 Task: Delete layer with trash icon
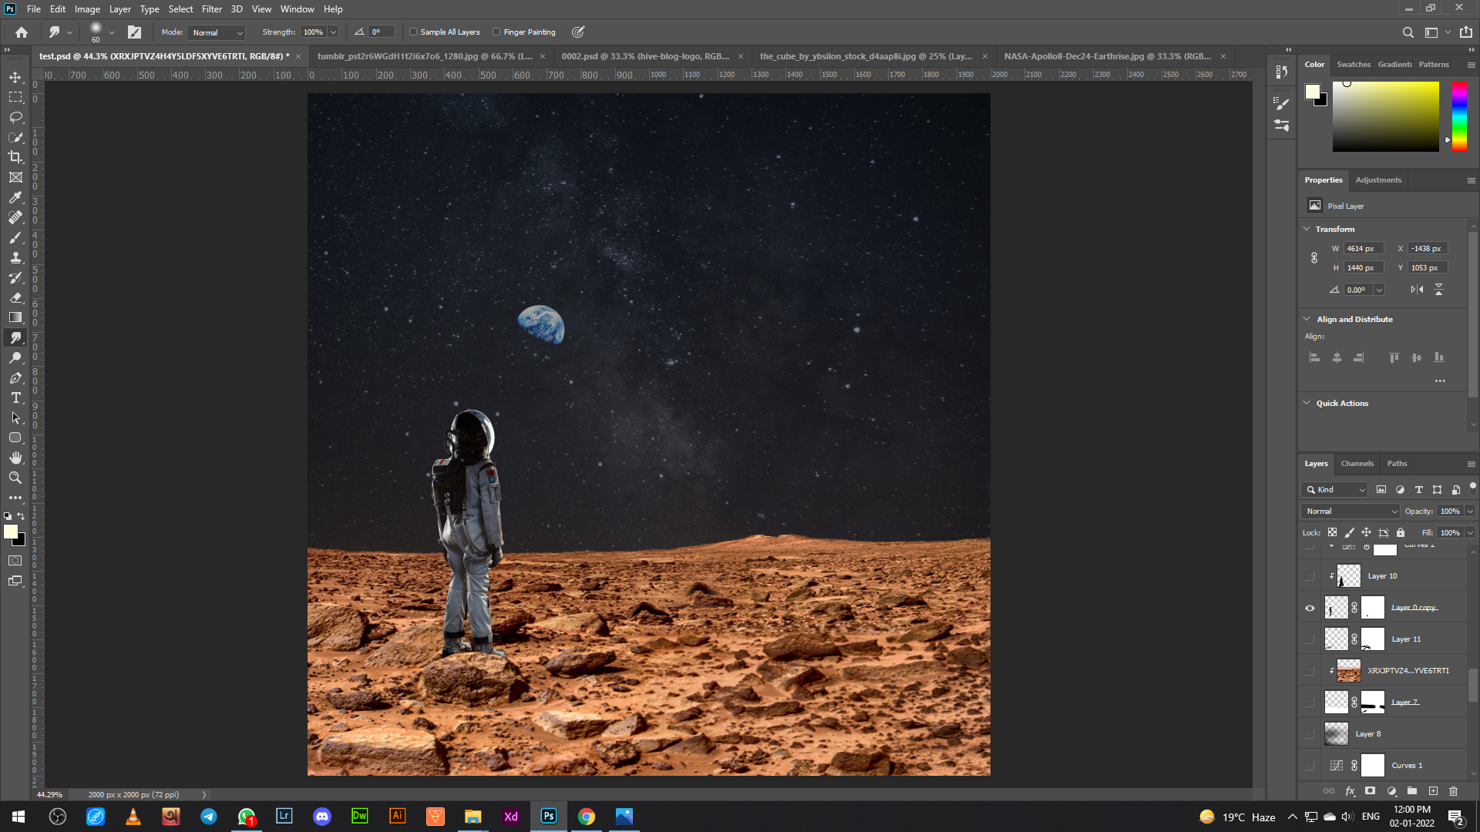1453,790
